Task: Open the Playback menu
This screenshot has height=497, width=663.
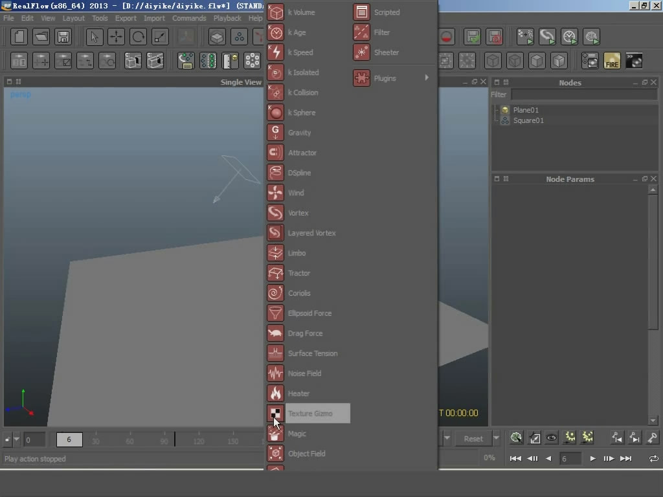Action: tap(227, 18)
